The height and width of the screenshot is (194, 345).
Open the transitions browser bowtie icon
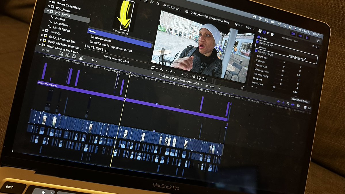click(309, 108)
